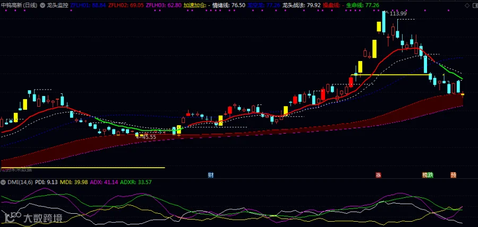Select the 中钨高新(日线) chart title

(x=20, y=5)
